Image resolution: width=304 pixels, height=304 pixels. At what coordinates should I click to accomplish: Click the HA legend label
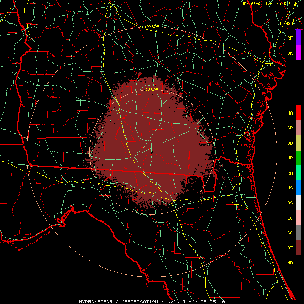[290, 113]
